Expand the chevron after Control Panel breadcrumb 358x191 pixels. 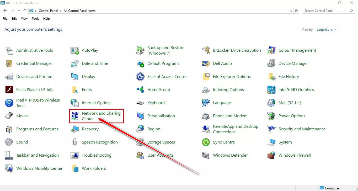click(61, 11)
